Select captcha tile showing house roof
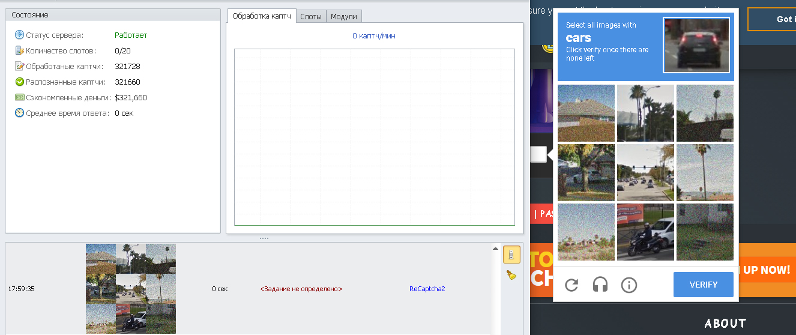The height and width of the screenshot is (335, 796). coord(586,113)
